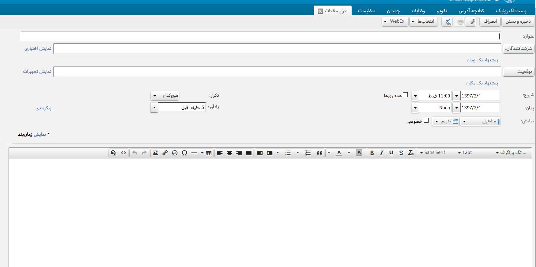
Task: Click the پیشنهاد یک مکان suggest location link
Action: pyautogui.click(x=482, y=83)
